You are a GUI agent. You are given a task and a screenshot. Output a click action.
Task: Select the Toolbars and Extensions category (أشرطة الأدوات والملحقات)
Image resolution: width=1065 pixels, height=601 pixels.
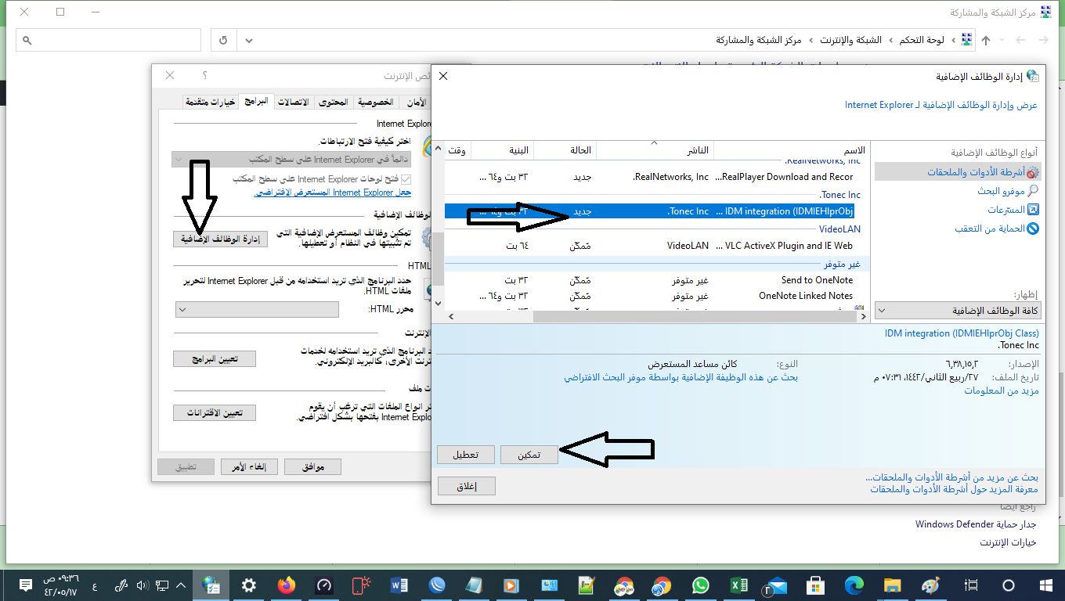(957, 172)
